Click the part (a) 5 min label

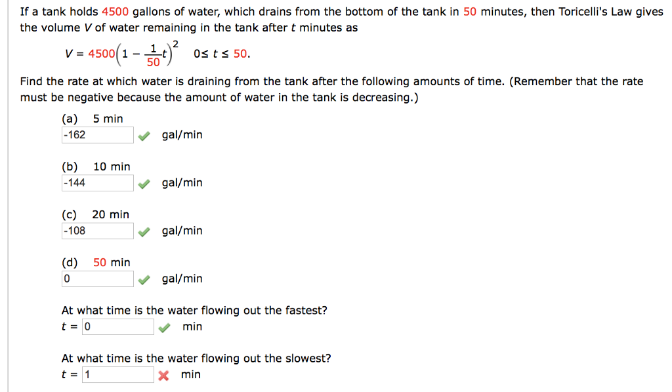(92, 119)
